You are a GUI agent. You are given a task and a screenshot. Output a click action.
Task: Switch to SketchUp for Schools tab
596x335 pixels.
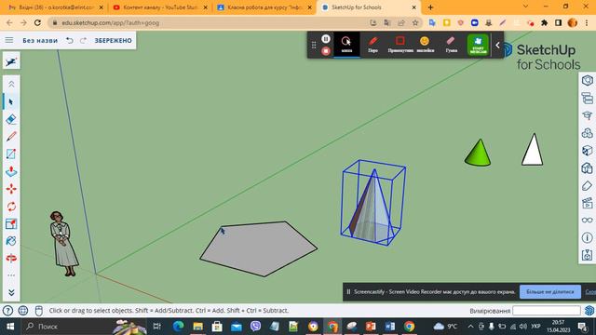pyautogui.click(x=369, y=7)
